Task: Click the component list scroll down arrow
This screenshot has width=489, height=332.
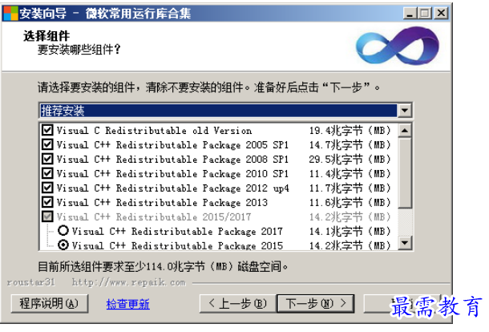Action: 405,242
